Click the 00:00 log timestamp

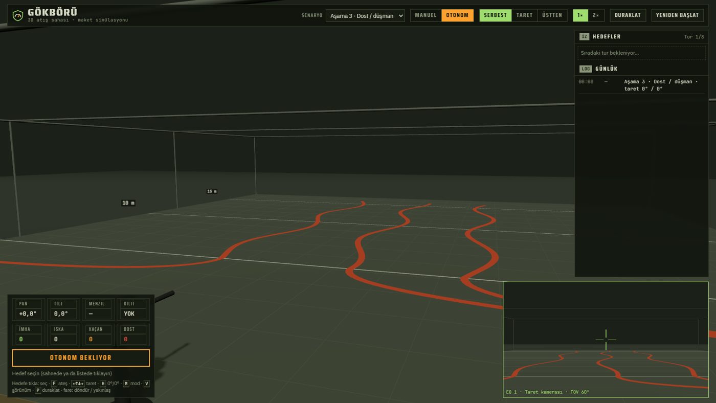point(586,82)
